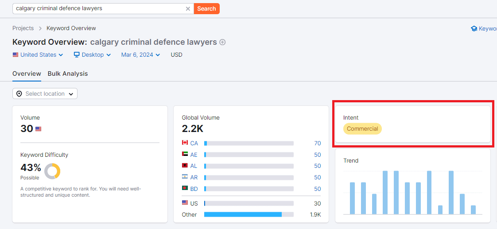The width and height of the screenshot is (497, 229).
Task: Click the 43% keyword difficulty value
Action: pyautogui.click(x=31, y=167)
